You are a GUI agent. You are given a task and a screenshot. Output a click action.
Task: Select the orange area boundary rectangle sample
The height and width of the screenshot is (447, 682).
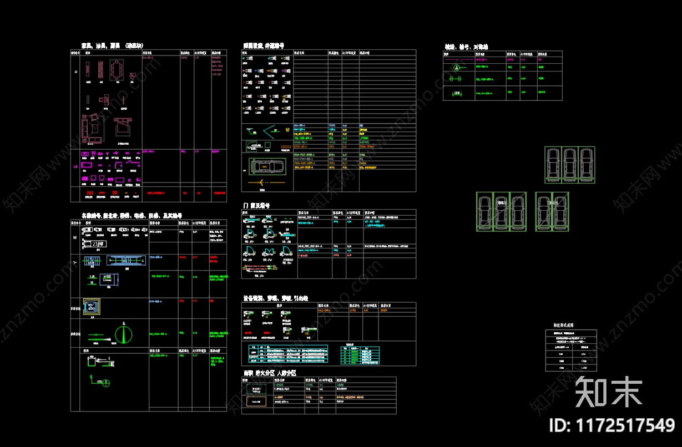(256, 401)
